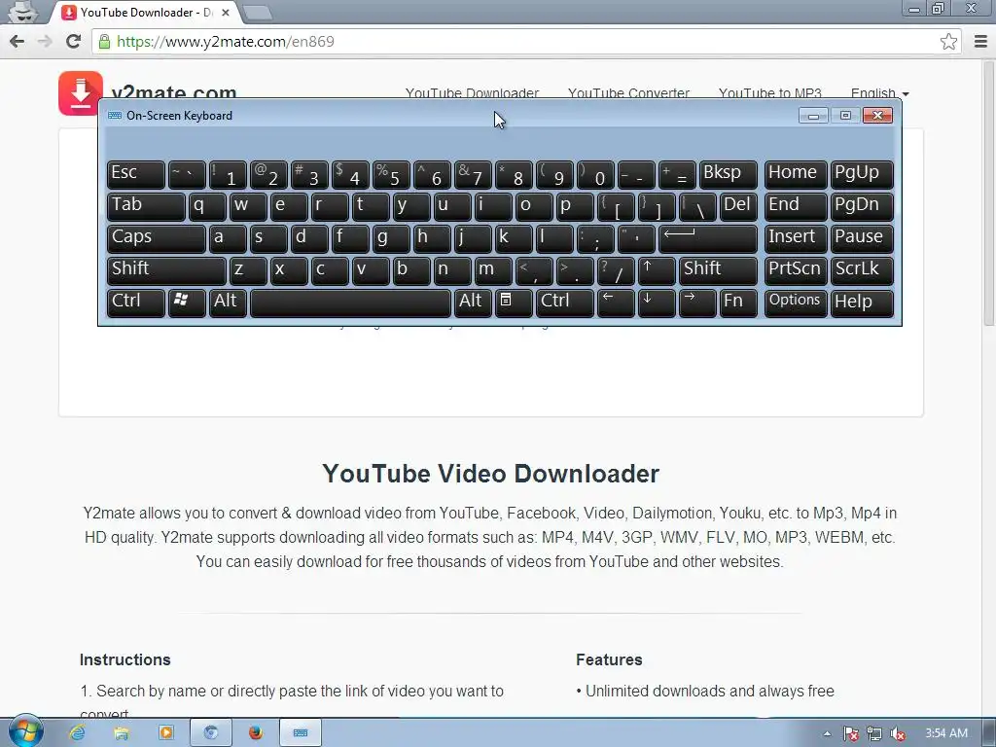Tap the Tab key on On-Screen Keyboard
Viewport: 996px width, 747px height.
tap(146, 206)
